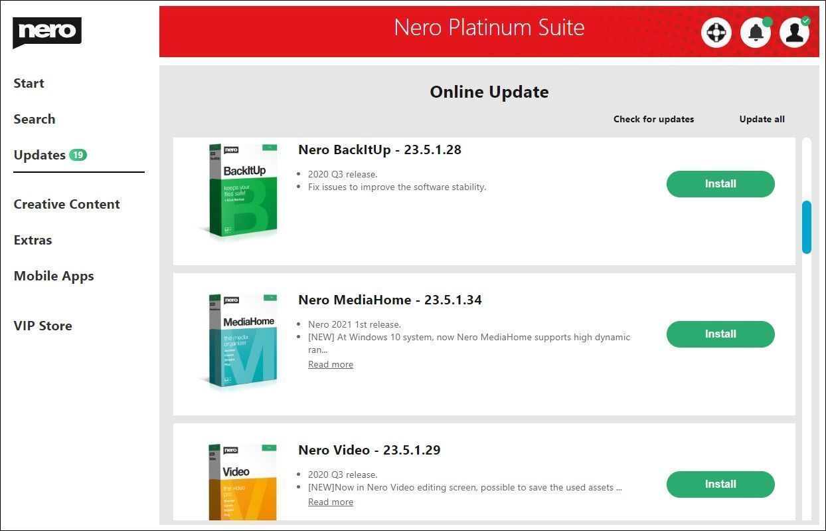
Task: Open Read more for Nero MediaHome
Action: click(331, 364)
